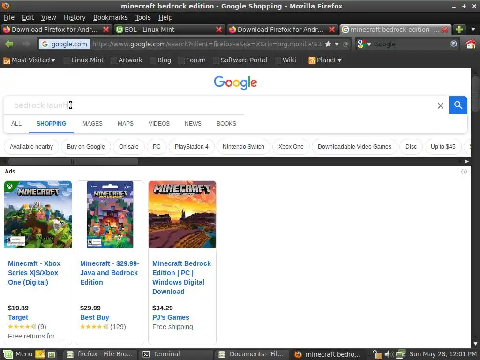Open the Bookmarks menu
The image size is (480, 360).
110,17
